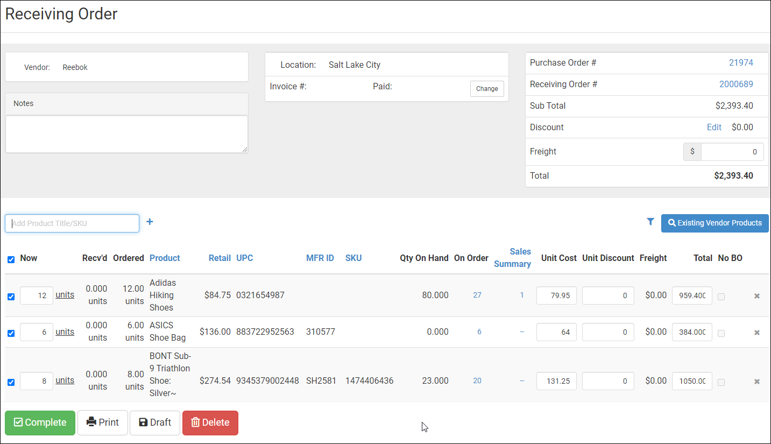
Task: Uncheck the ASICS Shoe Bag row checkbox
Action: click(x=11, y=333)
